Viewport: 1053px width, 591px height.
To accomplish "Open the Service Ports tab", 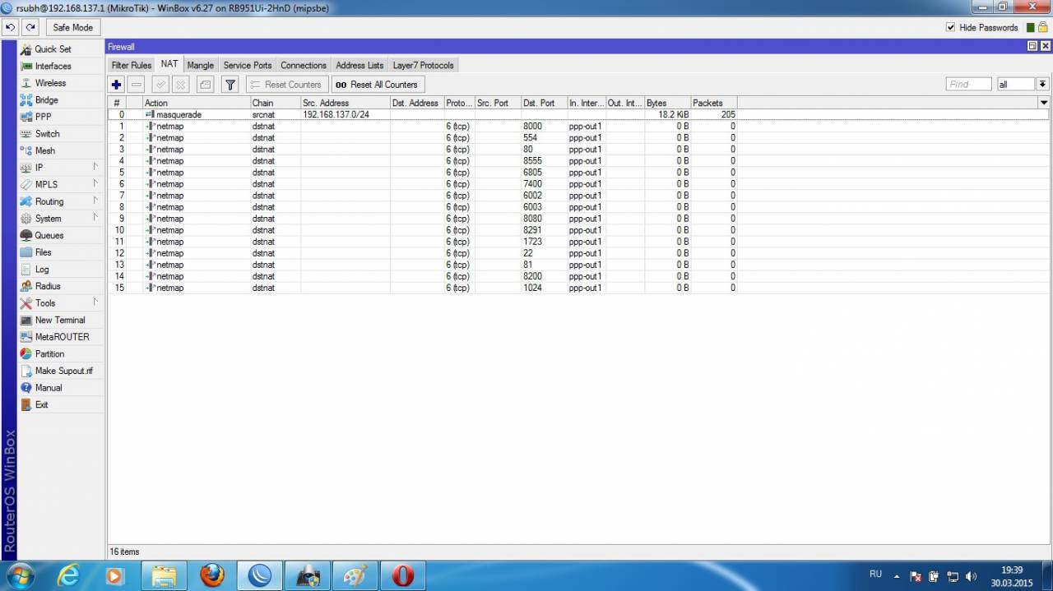I will 248,65.
